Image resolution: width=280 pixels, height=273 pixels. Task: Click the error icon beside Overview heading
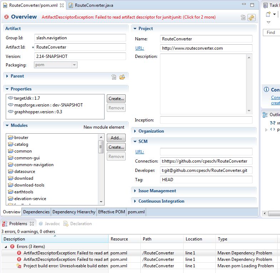tap(6, 17)
